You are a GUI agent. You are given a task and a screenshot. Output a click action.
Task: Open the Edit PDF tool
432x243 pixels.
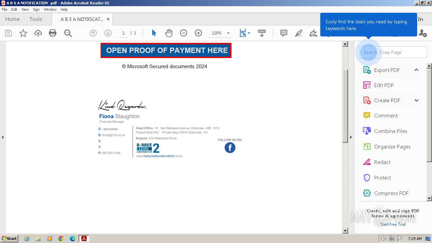[x=384, y=85]
